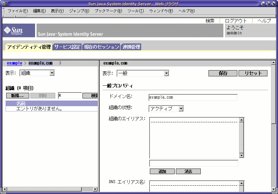Click the ドメイン名 input field

click(x=193, y=97)
